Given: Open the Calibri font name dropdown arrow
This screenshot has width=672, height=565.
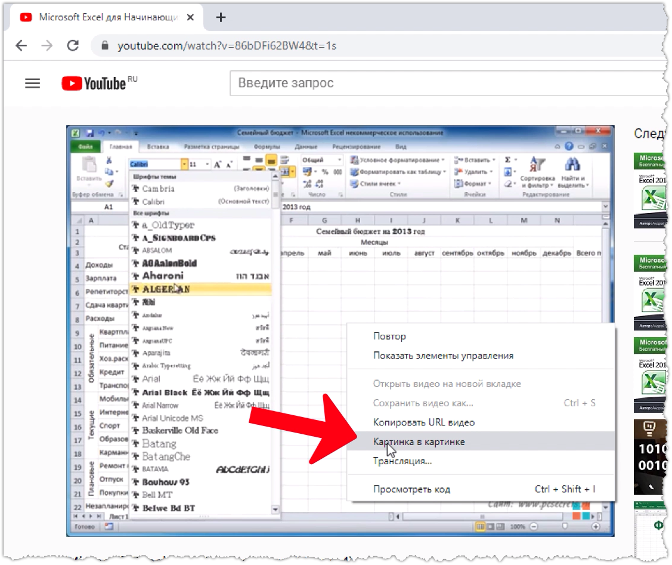Looking at the screenshot, I should (x=184, y=164).
